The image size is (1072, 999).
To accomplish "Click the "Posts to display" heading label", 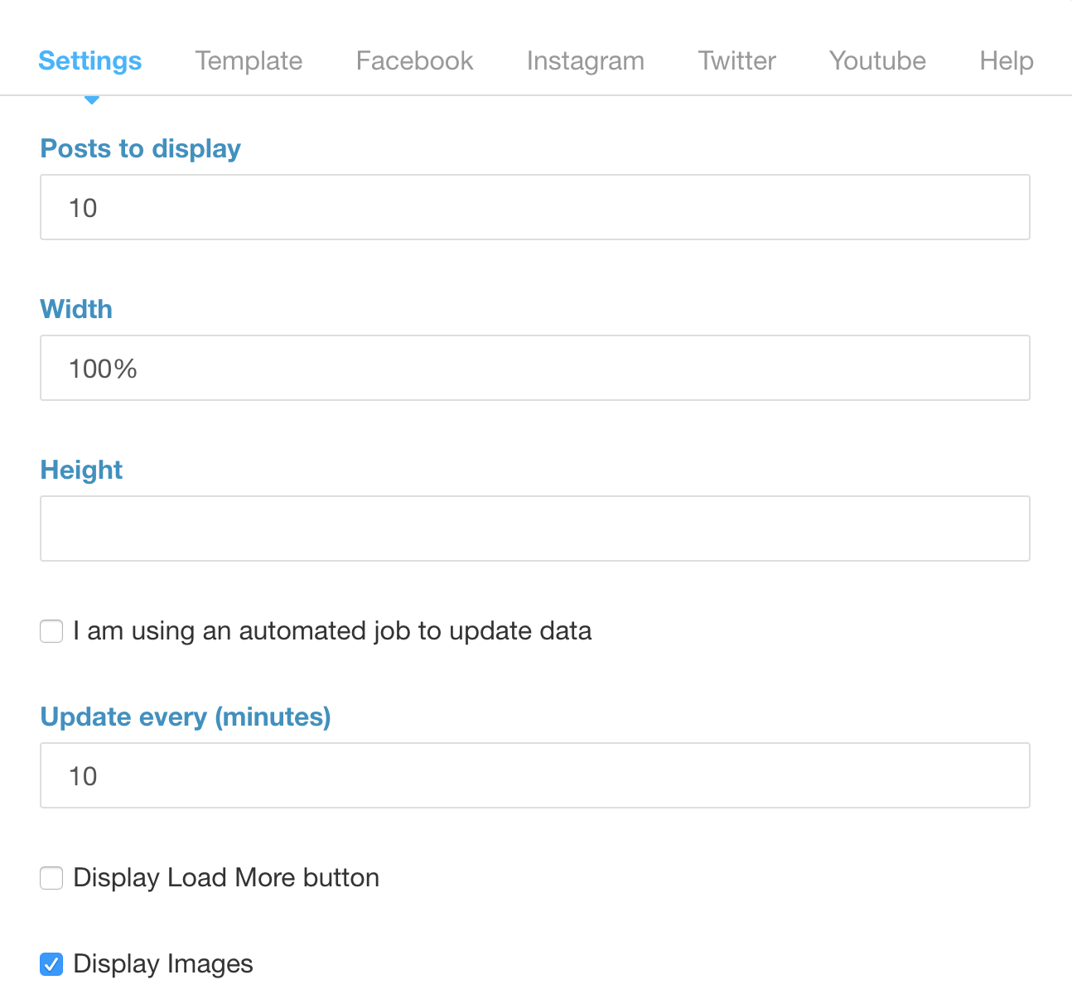I will pos(141,148).
